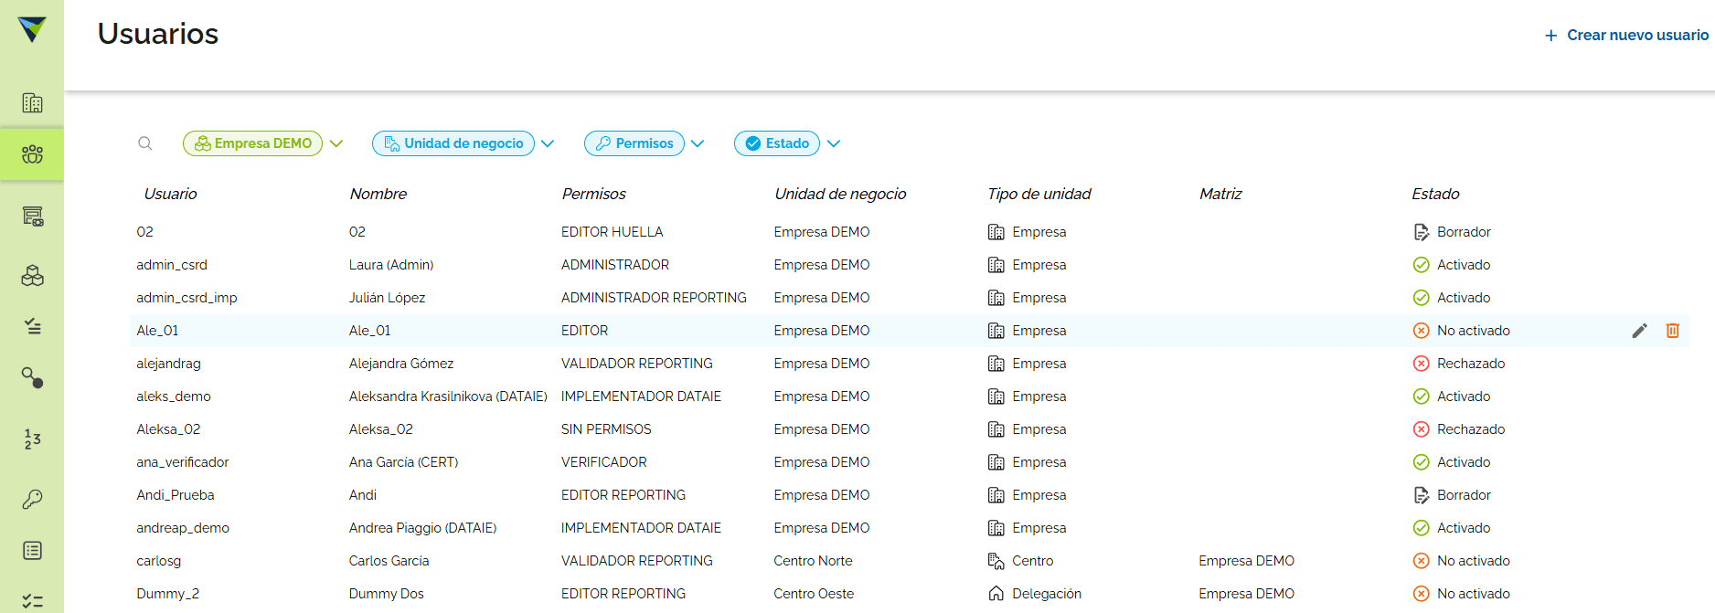This screenshot has width=1715, height=613.
Task: Click the andreap_demo username
Action: (183, 528)
